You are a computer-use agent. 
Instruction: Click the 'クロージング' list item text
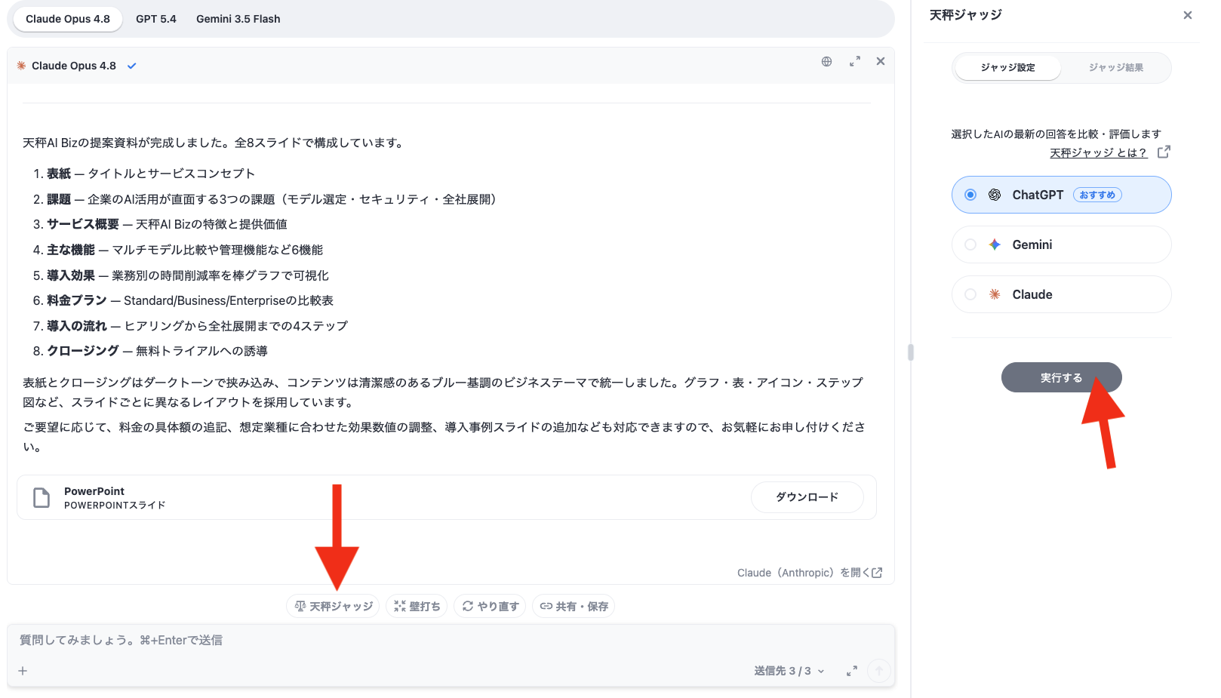[x=83, y=351]
